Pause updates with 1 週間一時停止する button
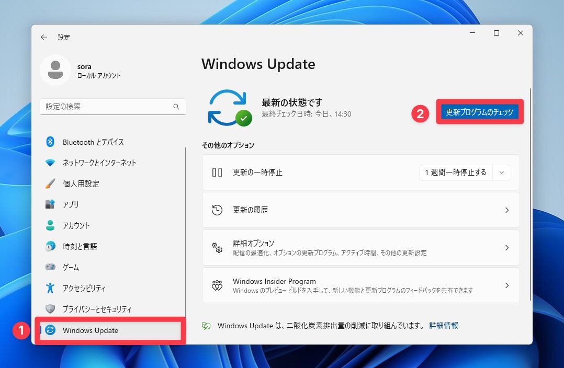This screenshot has width=564, height=368. [x=456, y=172]
